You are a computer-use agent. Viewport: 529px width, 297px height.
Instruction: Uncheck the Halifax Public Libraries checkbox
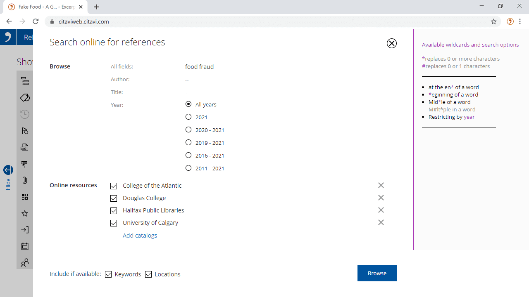point(114,211)
